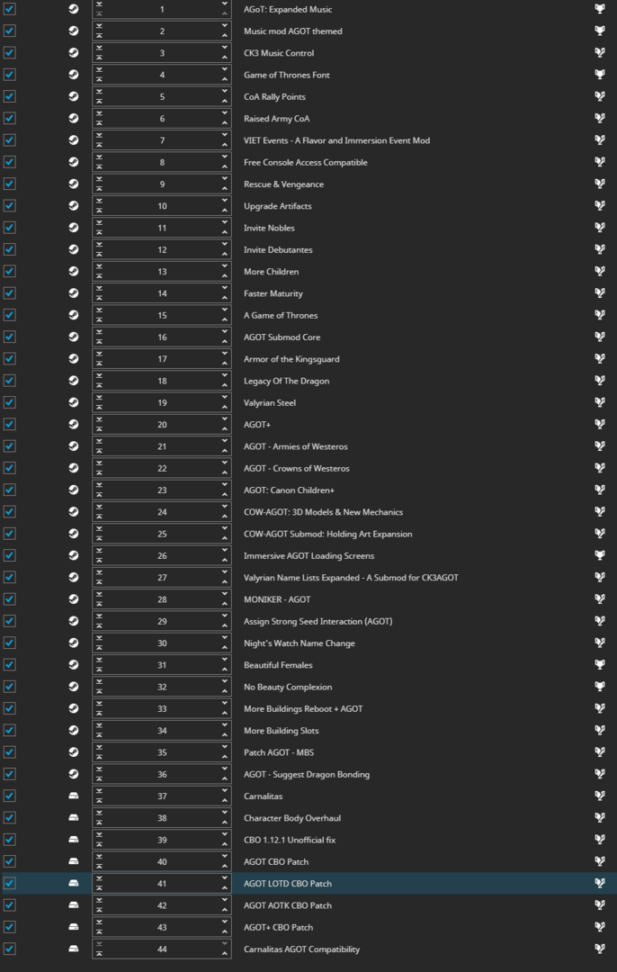Select COW-AGOT Submod: Holding Art Expansion

[327, 534]
